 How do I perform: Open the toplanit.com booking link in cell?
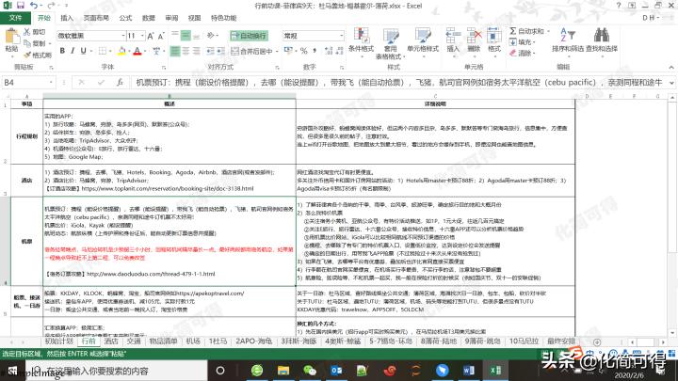click(x=168, y=189)
